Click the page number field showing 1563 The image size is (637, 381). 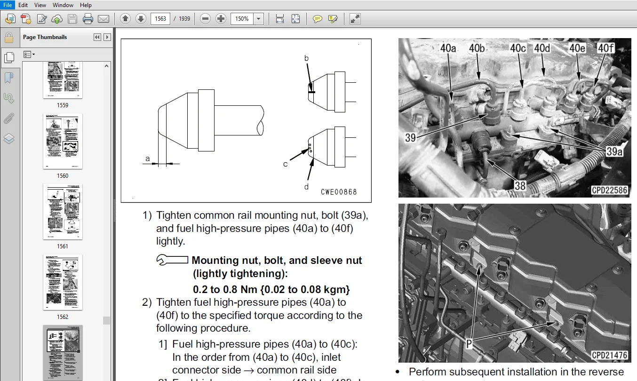[160, 19]
